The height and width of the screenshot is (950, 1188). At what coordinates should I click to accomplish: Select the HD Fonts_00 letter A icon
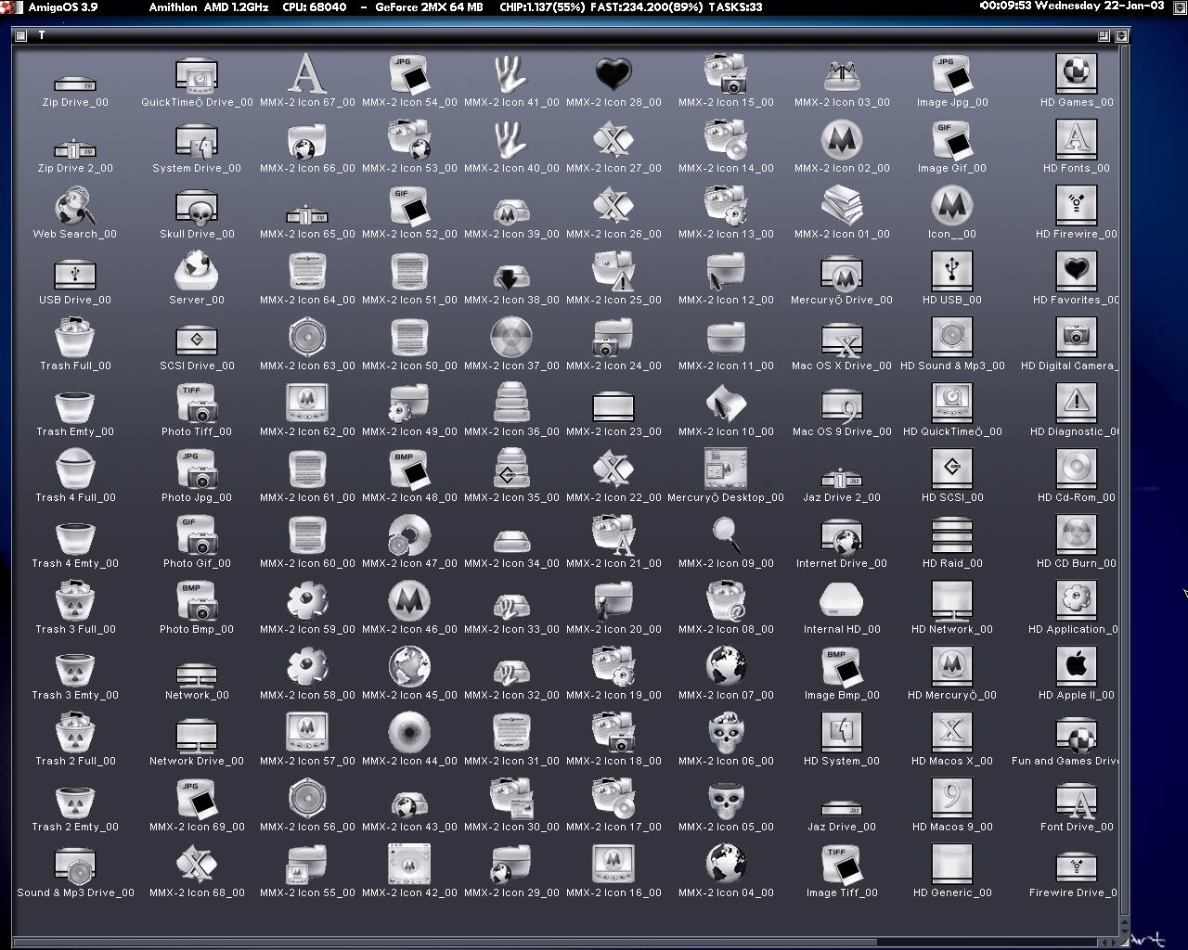click(1075, 139)
